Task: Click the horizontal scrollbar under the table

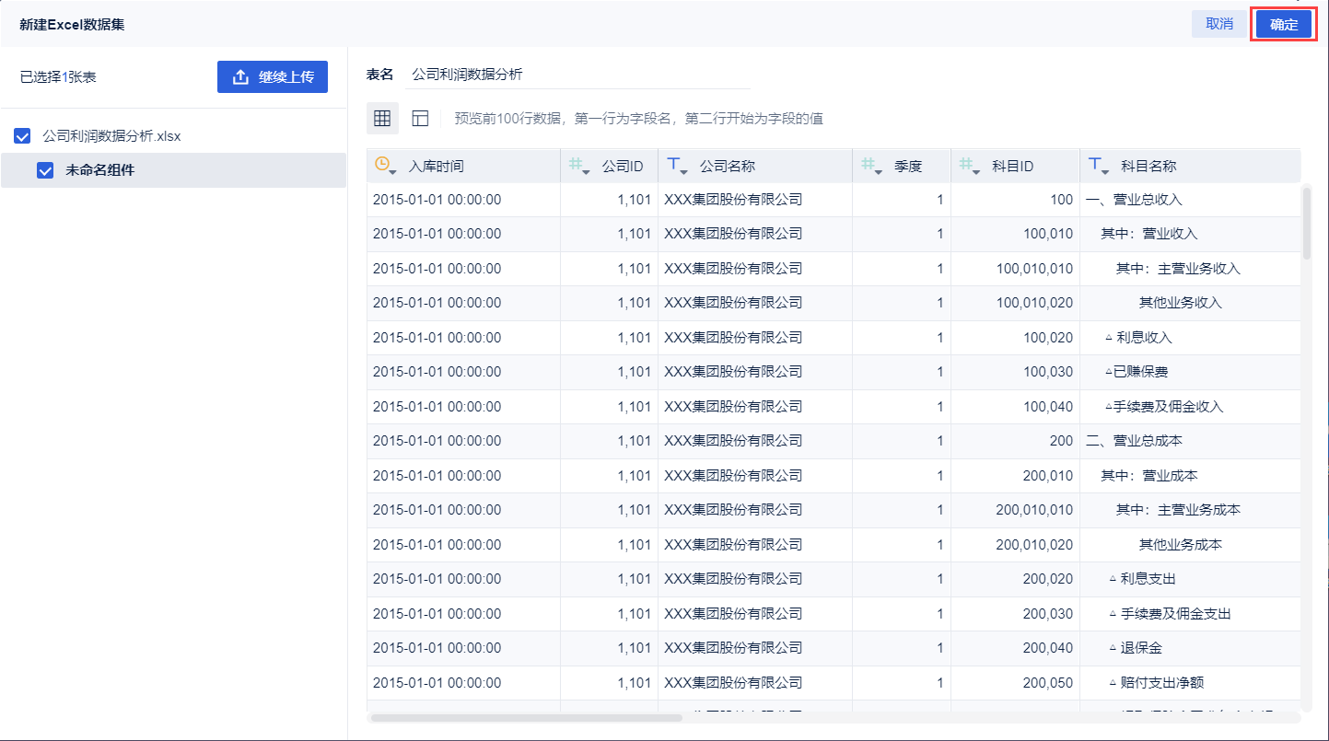Action: tap(526, 717)
